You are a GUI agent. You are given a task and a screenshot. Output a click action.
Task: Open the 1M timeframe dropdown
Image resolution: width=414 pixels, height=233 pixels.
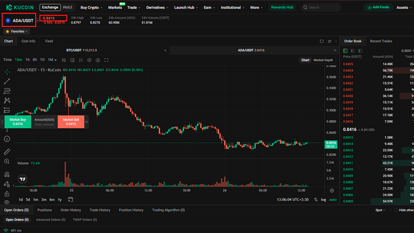[52, 60]
